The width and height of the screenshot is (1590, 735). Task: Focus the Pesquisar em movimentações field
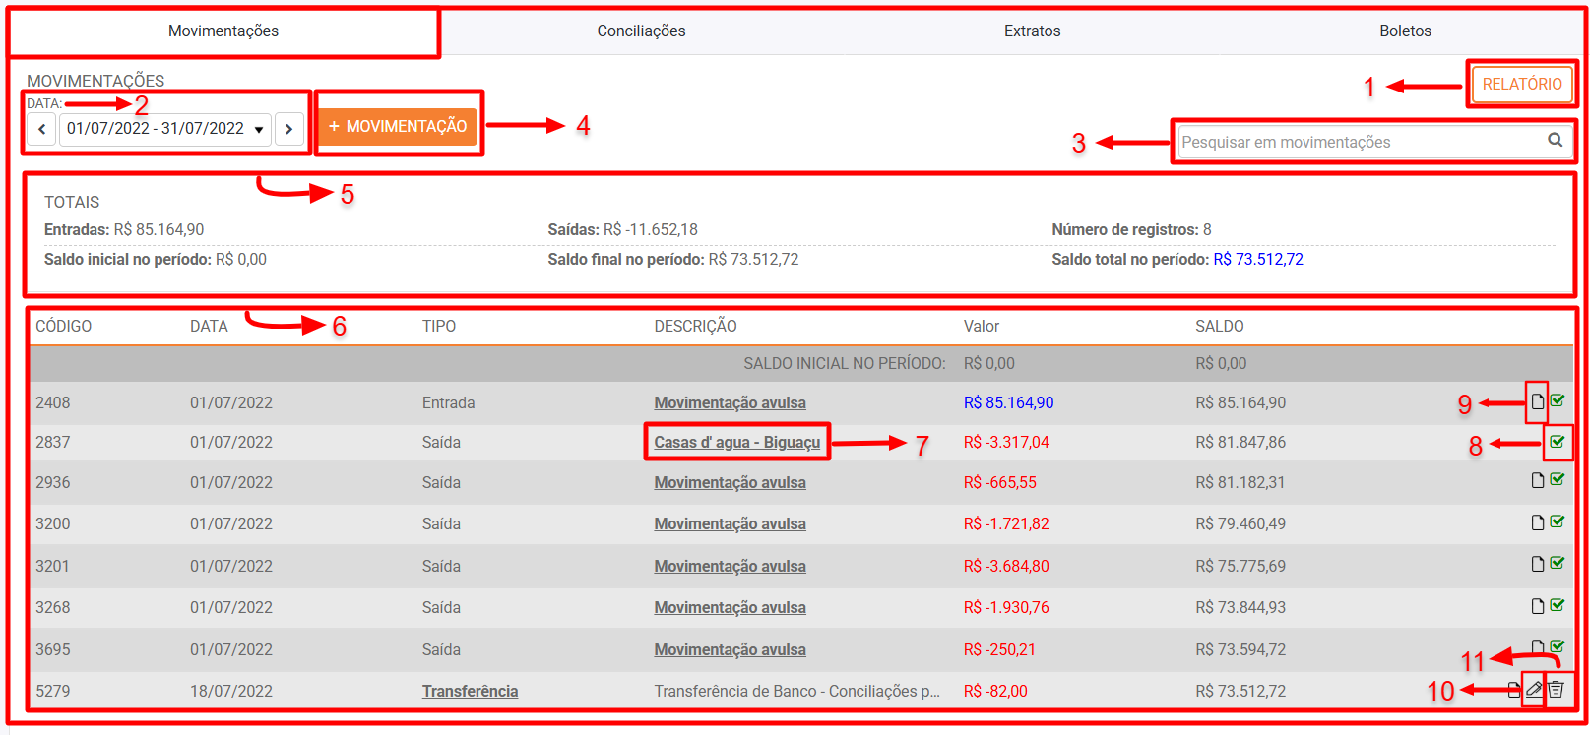[x=1359, y=142]
